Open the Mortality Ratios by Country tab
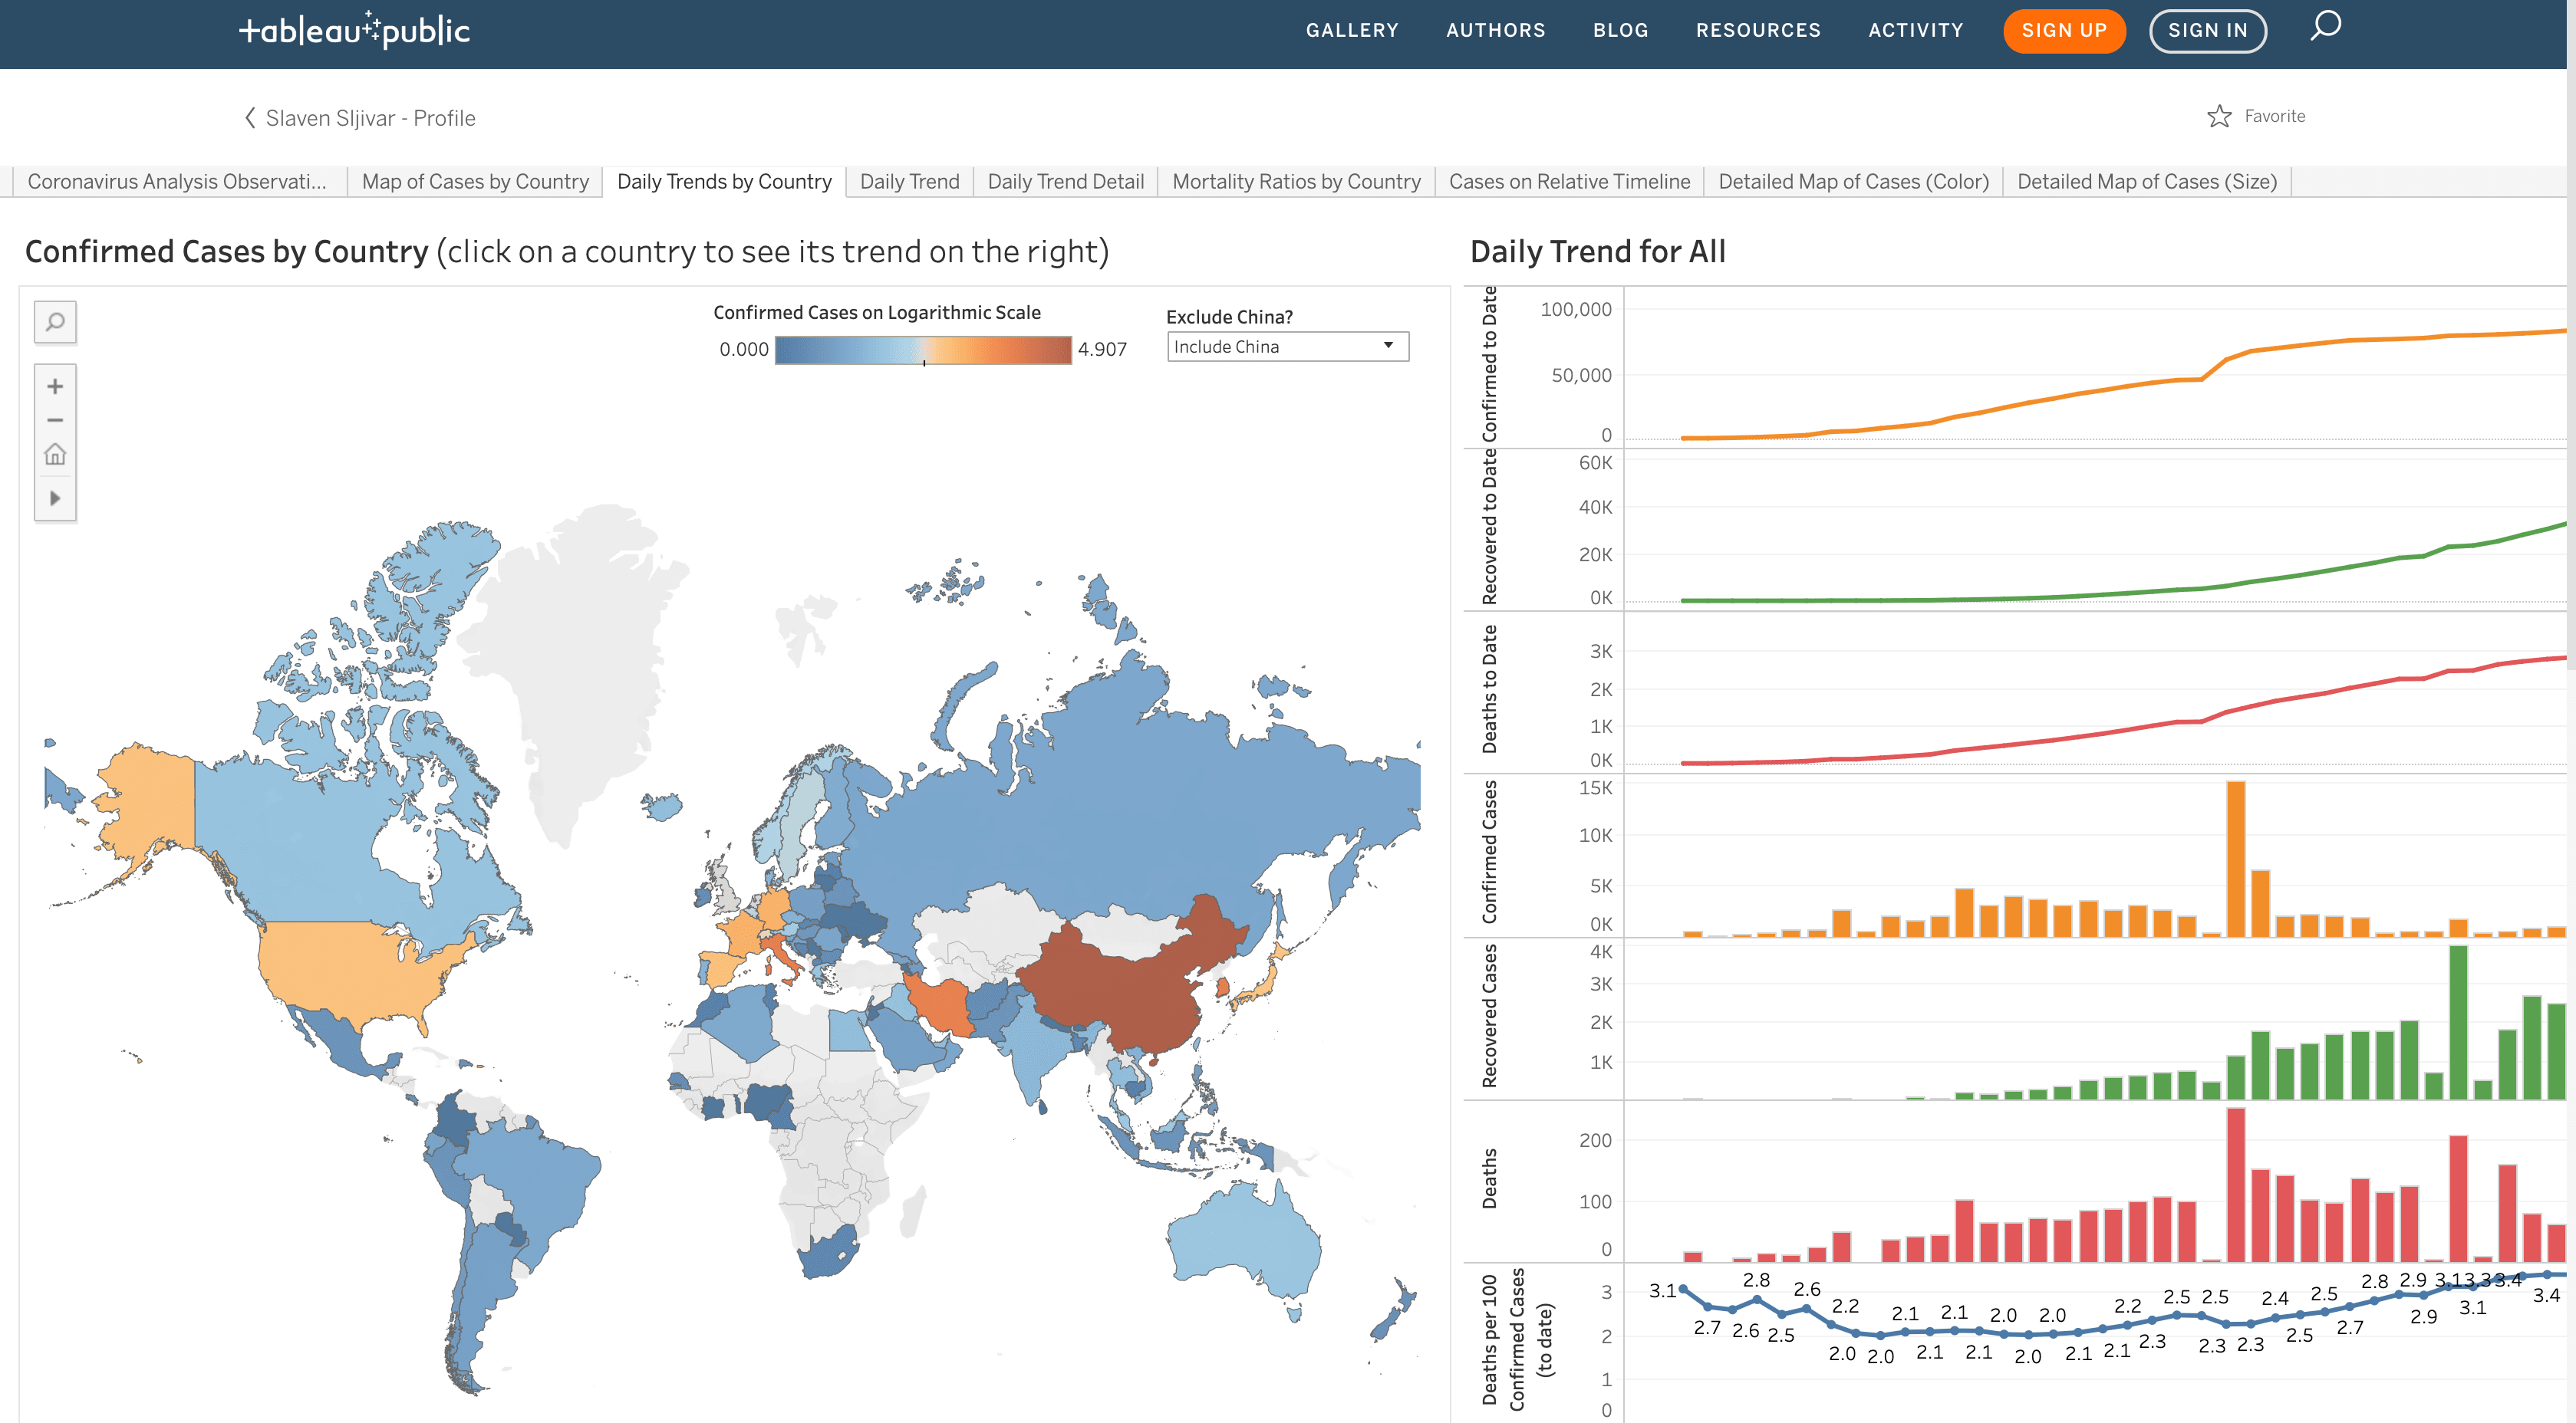This screenshot has height=1423, width=2576. (1296, 182)
